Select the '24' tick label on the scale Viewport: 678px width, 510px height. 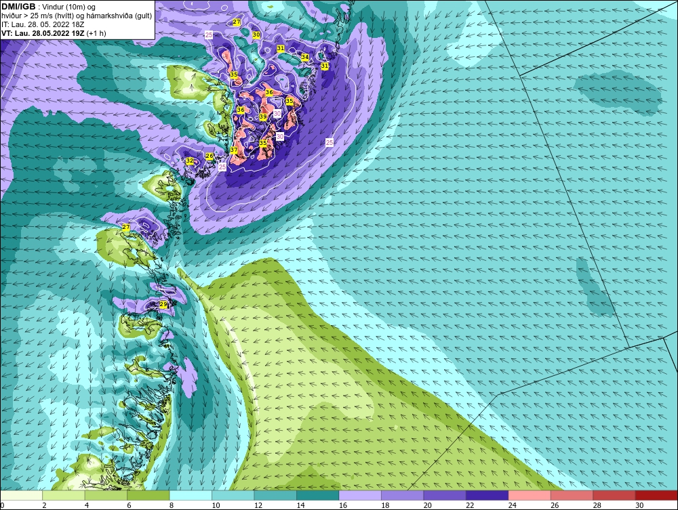coord(513,505)
